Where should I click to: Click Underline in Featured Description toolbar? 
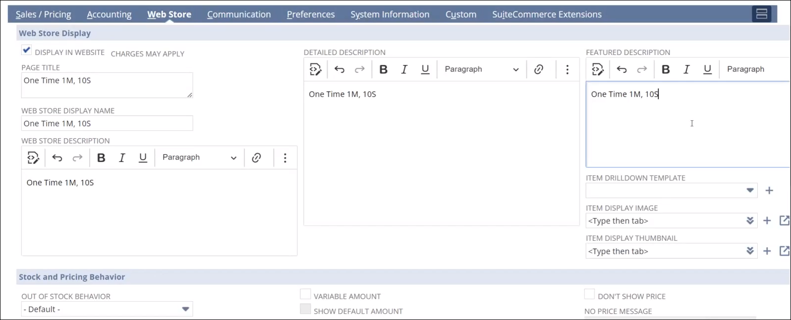click(x=707, y=69)
